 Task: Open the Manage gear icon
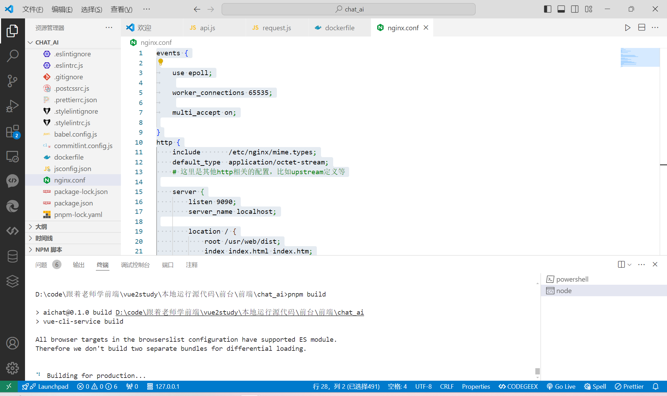pyautogui.click(x=13, y=368)
